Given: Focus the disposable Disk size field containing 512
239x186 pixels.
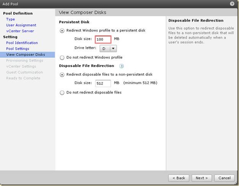Looking at the screenshot, I should pos(103,83).
